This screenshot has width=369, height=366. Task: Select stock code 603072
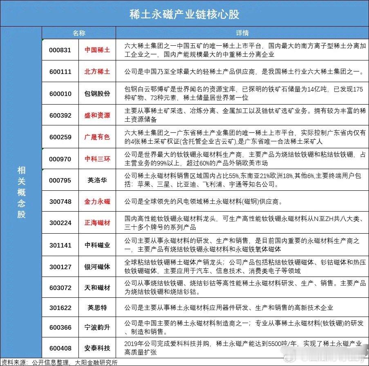pyautogui.click(x=60, y=288)
